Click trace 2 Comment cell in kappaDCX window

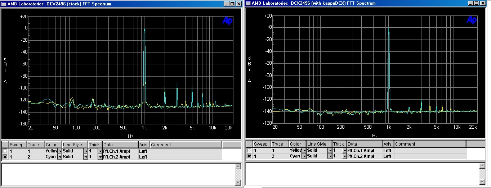pos(430,156)
